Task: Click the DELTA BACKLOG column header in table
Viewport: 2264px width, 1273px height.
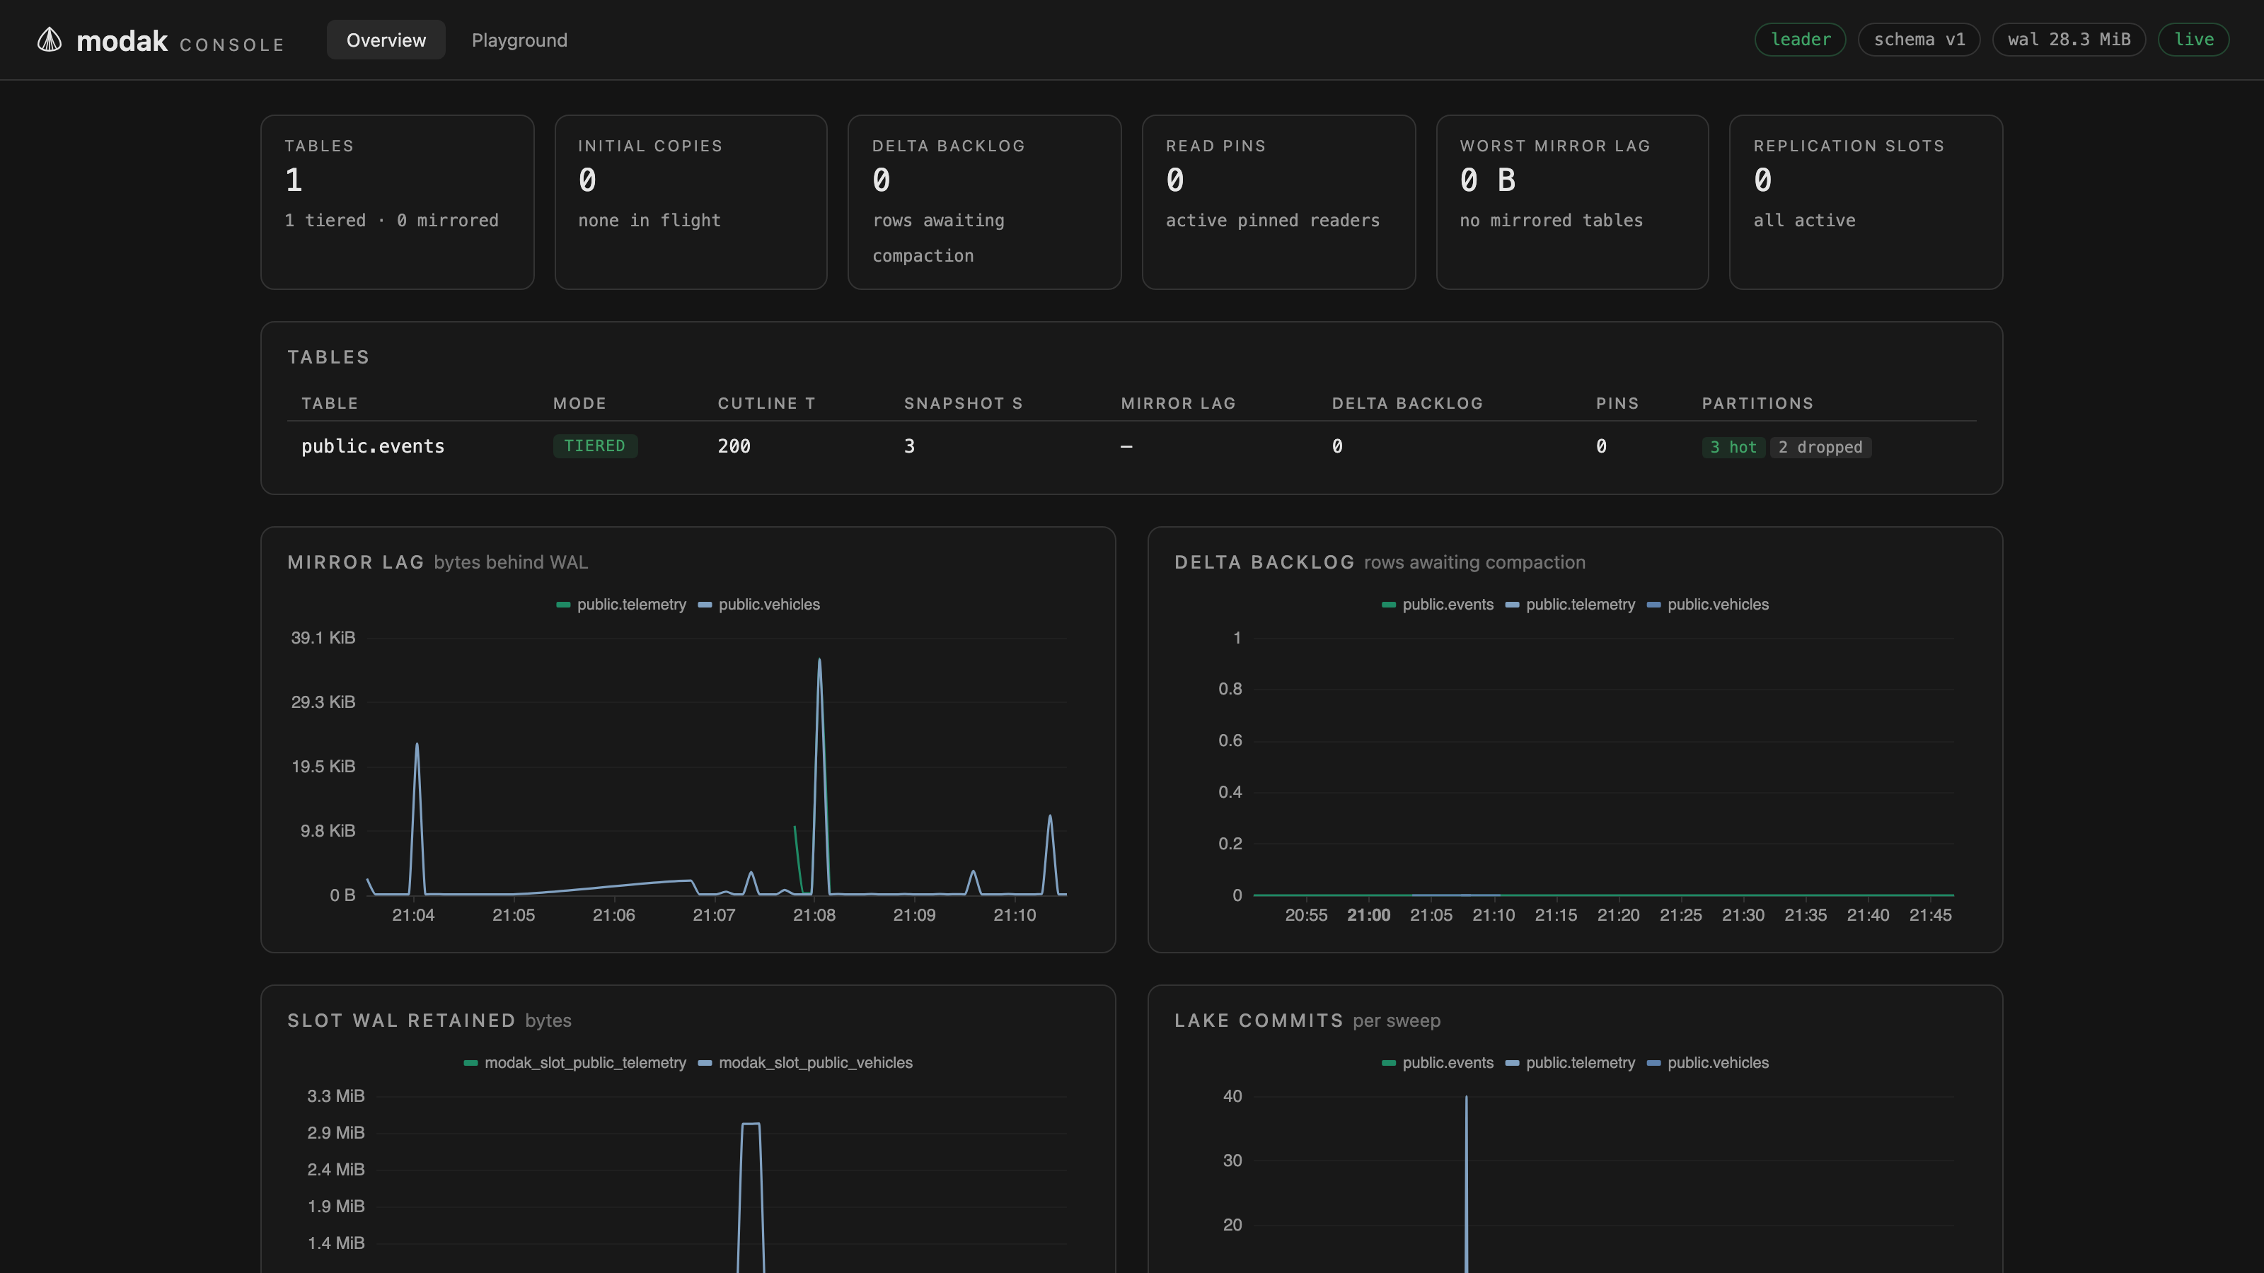Action: 1407,403
